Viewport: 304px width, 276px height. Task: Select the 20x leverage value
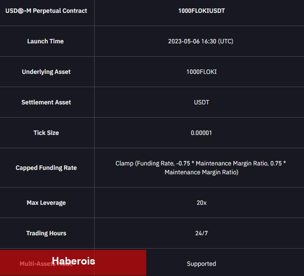[x=201, y=203]
